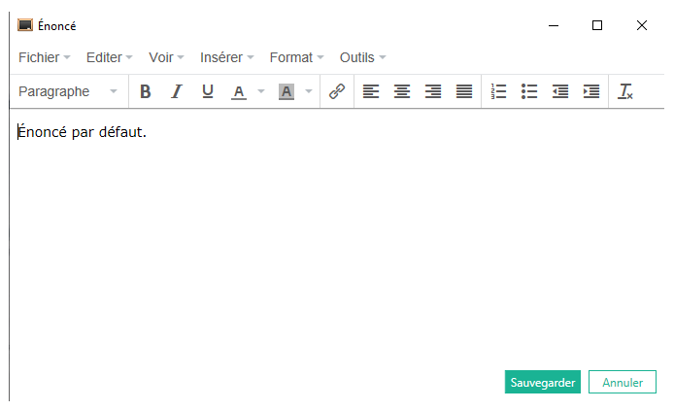Align text to the left
The width and height of the screenshot is (674, 410).
coord(371,91)
